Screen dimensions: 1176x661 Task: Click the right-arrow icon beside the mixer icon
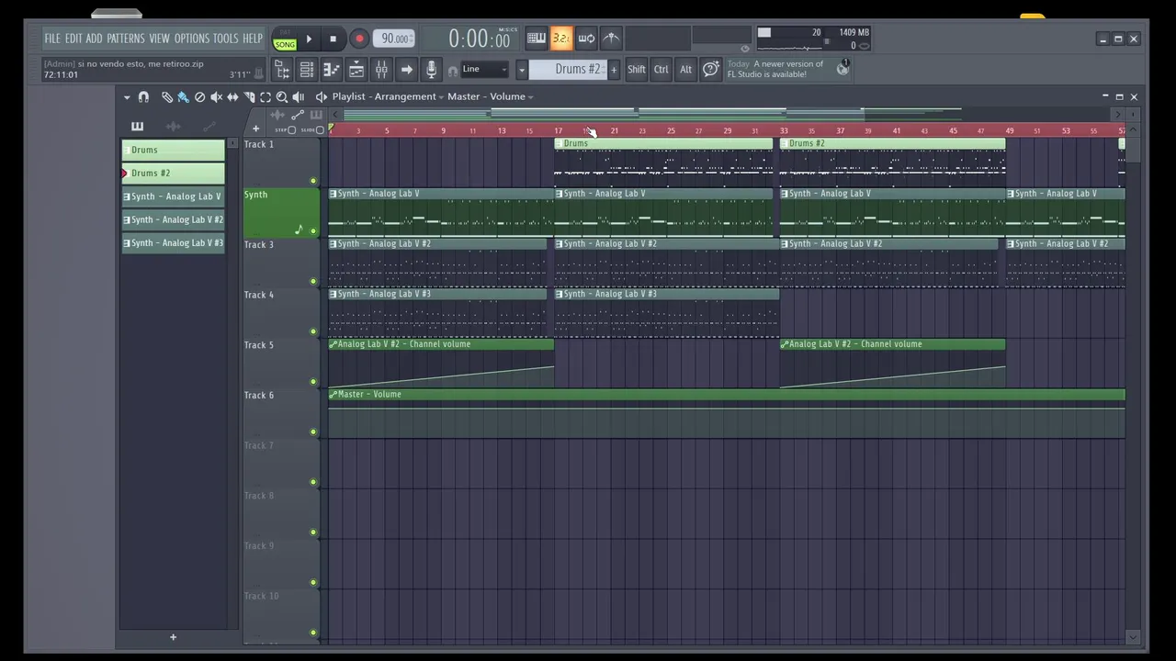pos(406,70)
